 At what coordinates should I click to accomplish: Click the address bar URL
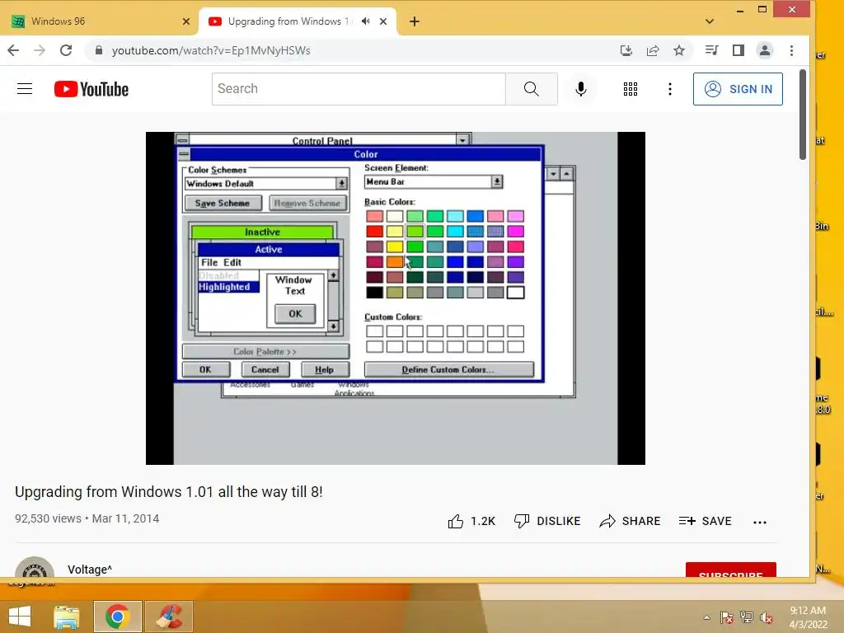pyautogui.click(x=210, y=50)
